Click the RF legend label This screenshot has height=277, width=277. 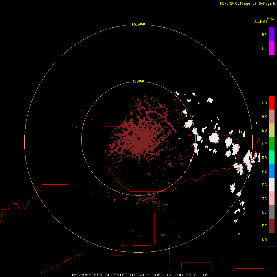point(264,34)
